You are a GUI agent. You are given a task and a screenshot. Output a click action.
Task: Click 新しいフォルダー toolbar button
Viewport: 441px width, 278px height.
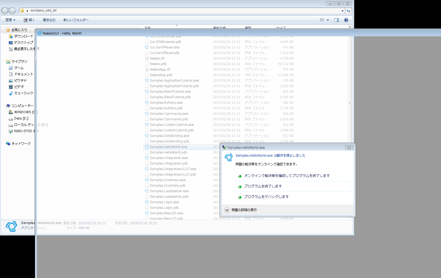tap(76, 20)
